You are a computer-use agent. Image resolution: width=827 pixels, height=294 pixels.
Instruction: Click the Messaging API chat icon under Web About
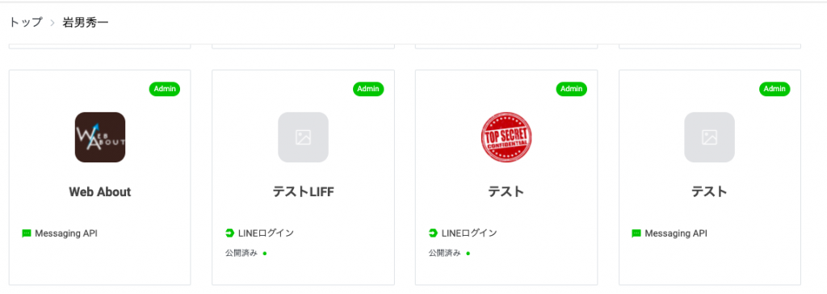27,233
